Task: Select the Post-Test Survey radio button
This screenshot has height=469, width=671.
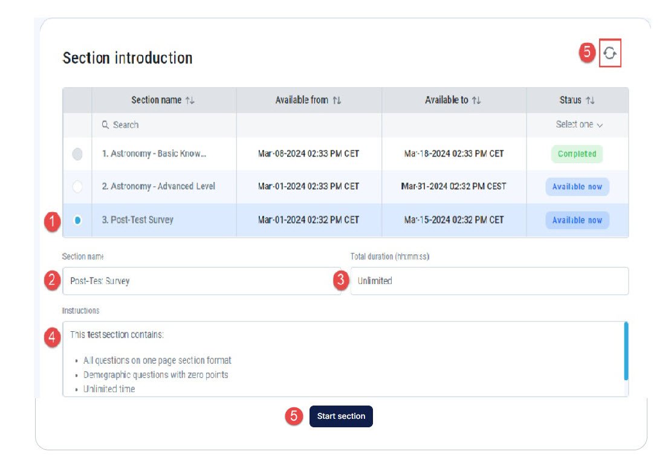Action: tap(77, 221)
